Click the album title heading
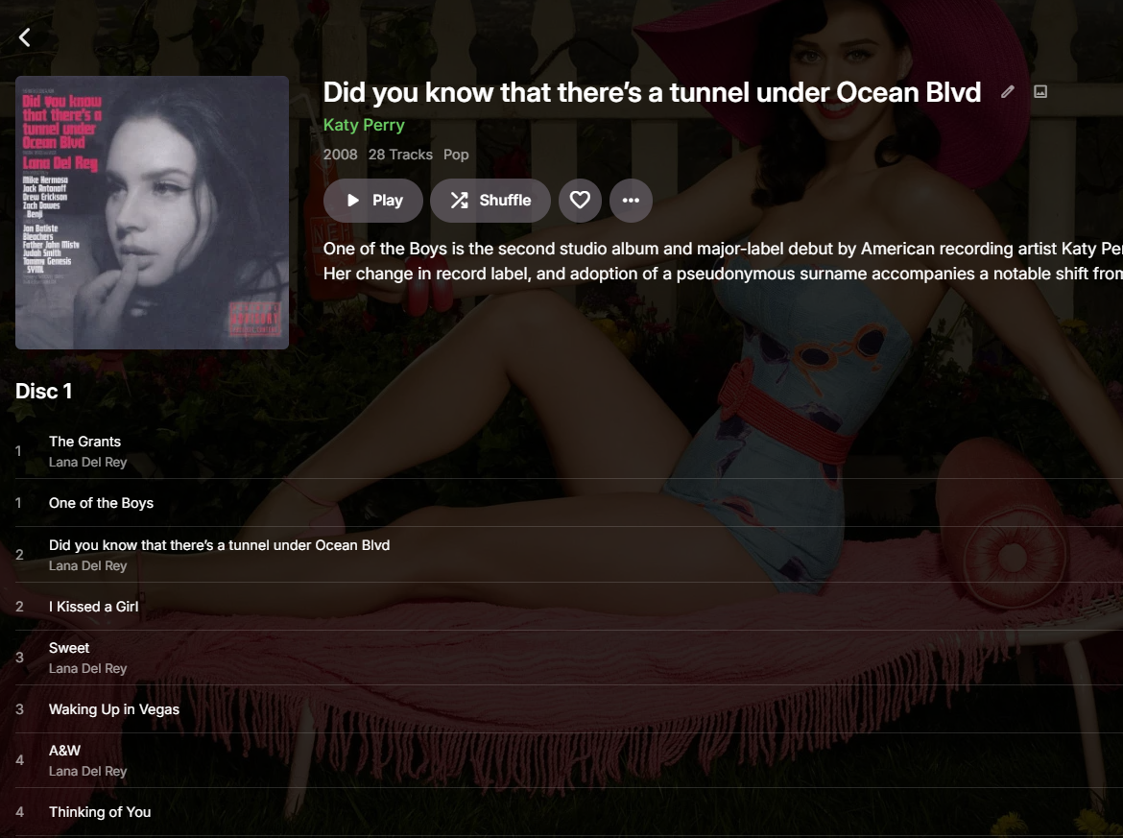Viewport: 1123px width, 838px height. tap(652, 92)
